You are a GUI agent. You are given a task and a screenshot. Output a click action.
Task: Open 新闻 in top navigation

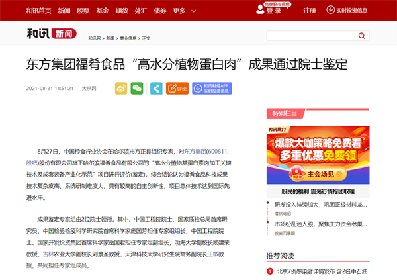pos(64,11)
